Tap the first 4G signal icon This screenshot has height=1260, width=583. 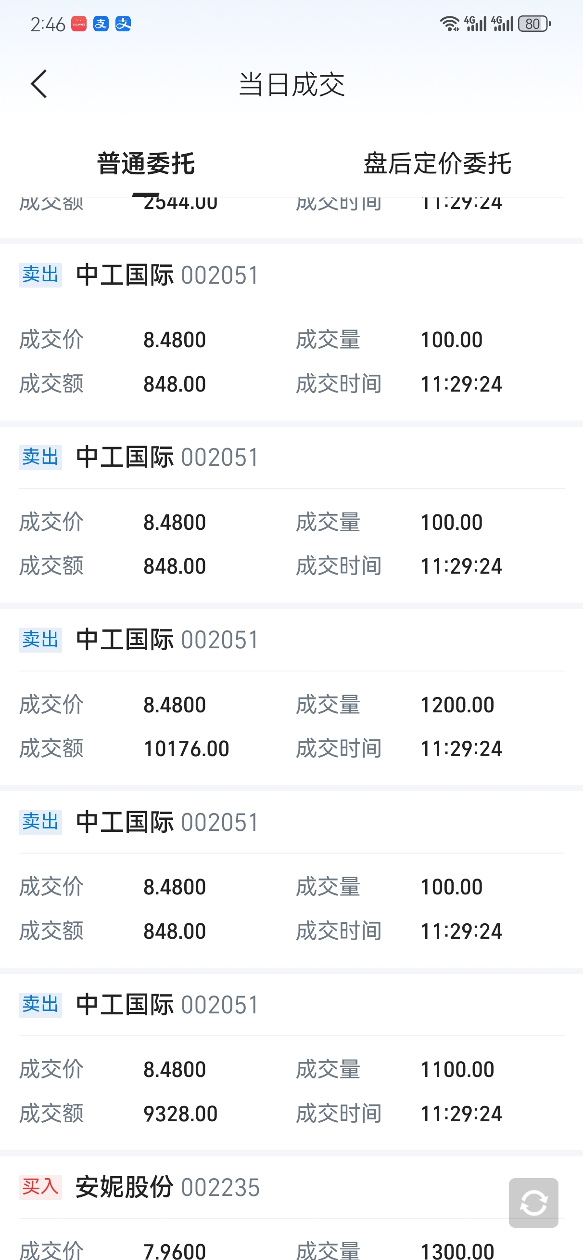(475, 24)
